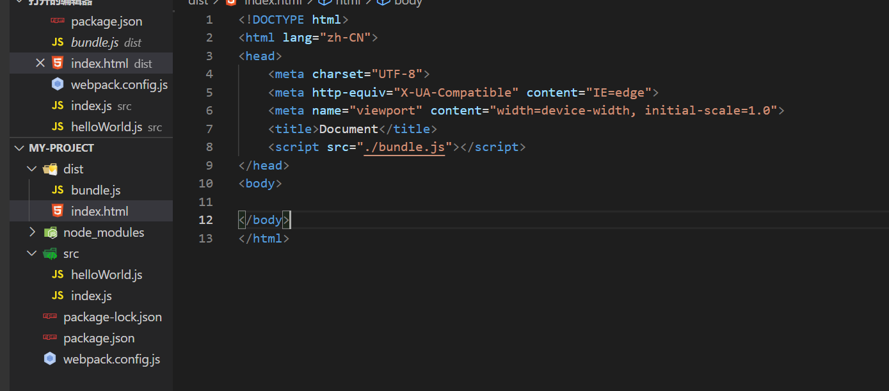The width and height of the screenshot is (889, 391).
Task: Click the dist folder icon in the tree
Action: 50,169
